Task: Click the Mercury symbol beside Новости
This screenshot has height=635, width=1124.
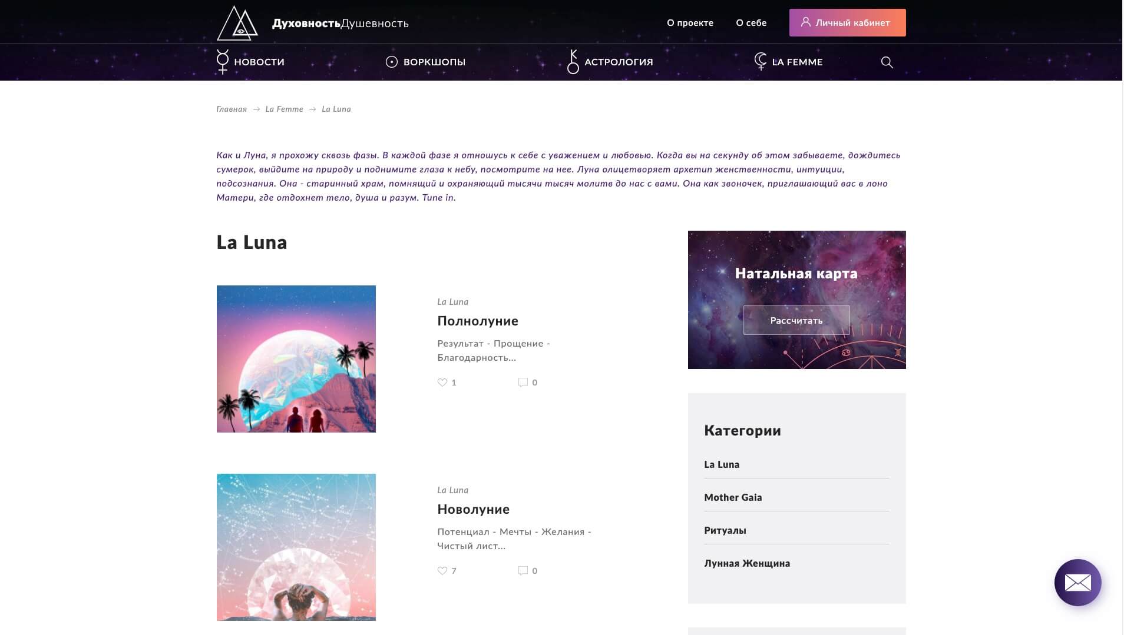Action: click(223, 62)
